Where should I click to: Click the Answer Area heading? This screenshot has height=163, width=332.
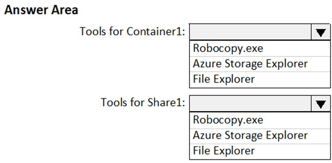(41, 10)
